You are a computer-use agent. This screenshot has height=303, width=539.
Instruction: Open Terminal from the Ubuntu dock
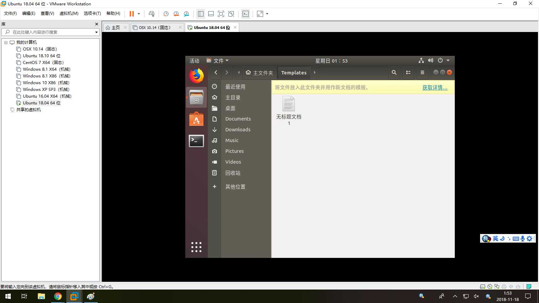(196, 141)
